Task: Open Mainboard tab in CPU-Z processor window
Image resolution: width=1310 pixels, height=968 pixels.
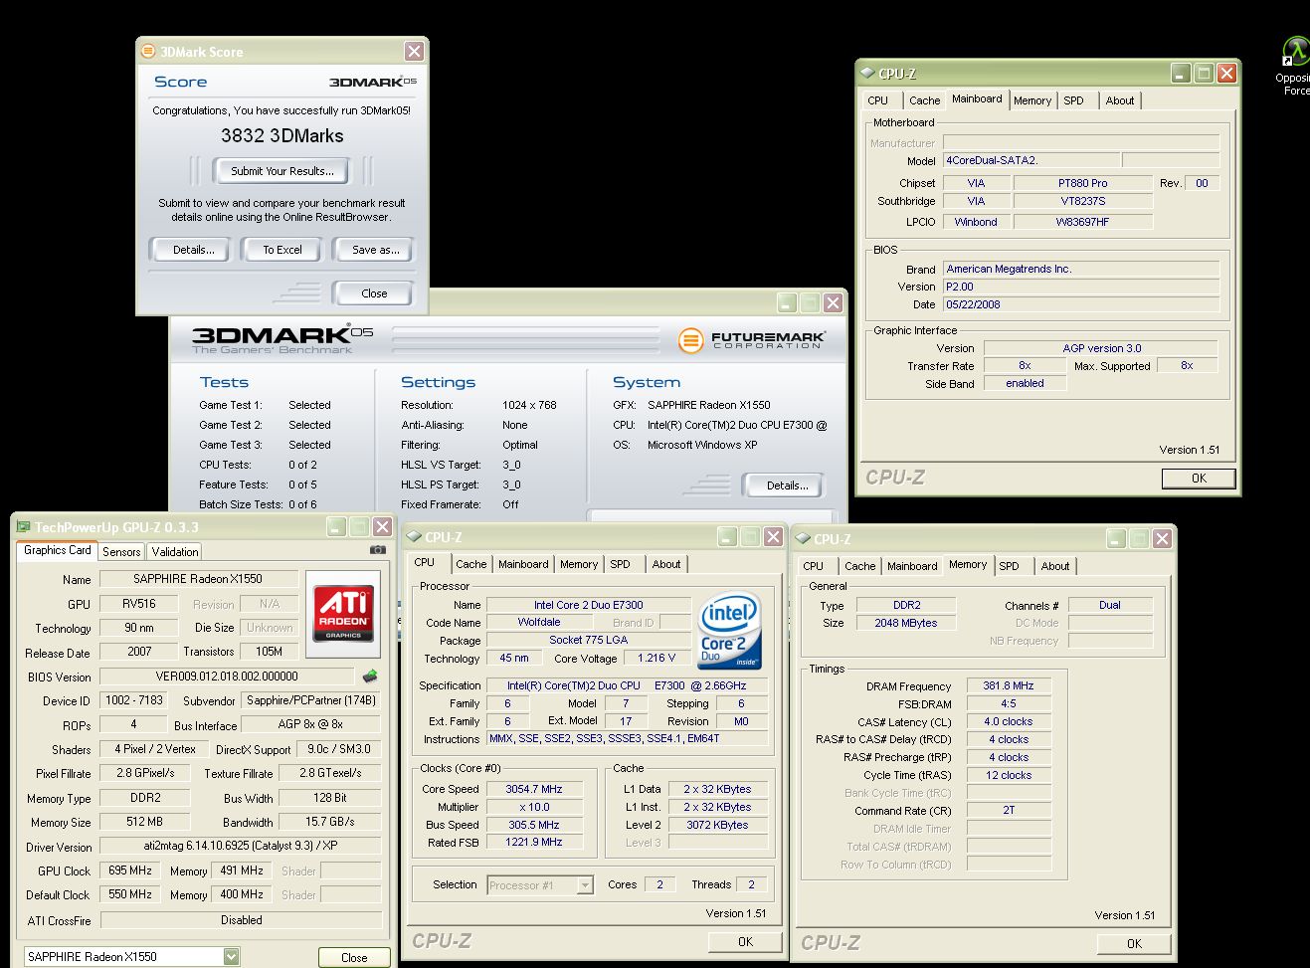Action: click(x=523, y=564)
